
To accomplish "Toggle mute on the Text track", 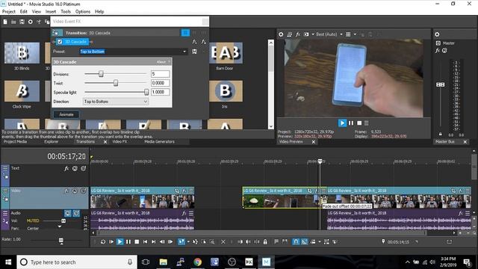I will 75,168.
